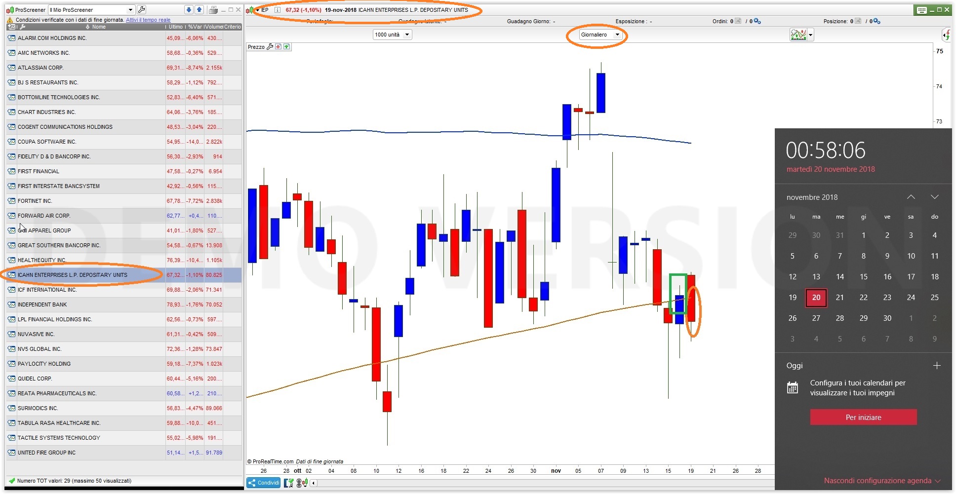Expand the indicator icon dropdown arrow
This screenshot has width=956, height=494.
pyautogui.click(x=810, y=35)
